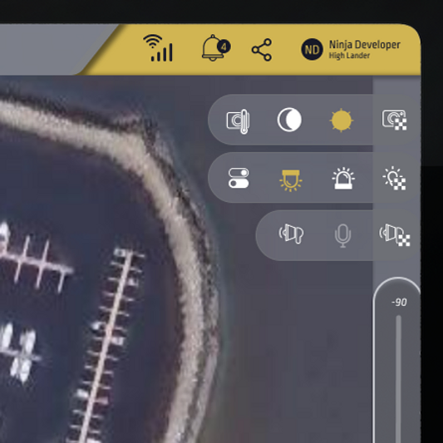Switch camera to day mode sun icon
Screen dimensions: 443x443
click(x=342, y=120)
